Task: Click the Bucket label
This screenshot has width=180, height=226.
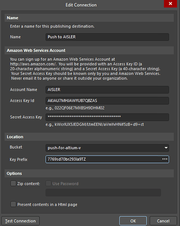Action: [16, 147]
